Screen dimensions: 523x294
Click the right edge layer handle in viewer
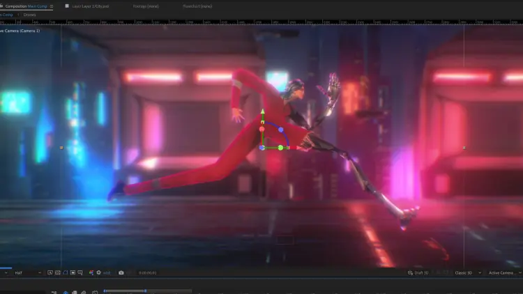click(464, 147)
